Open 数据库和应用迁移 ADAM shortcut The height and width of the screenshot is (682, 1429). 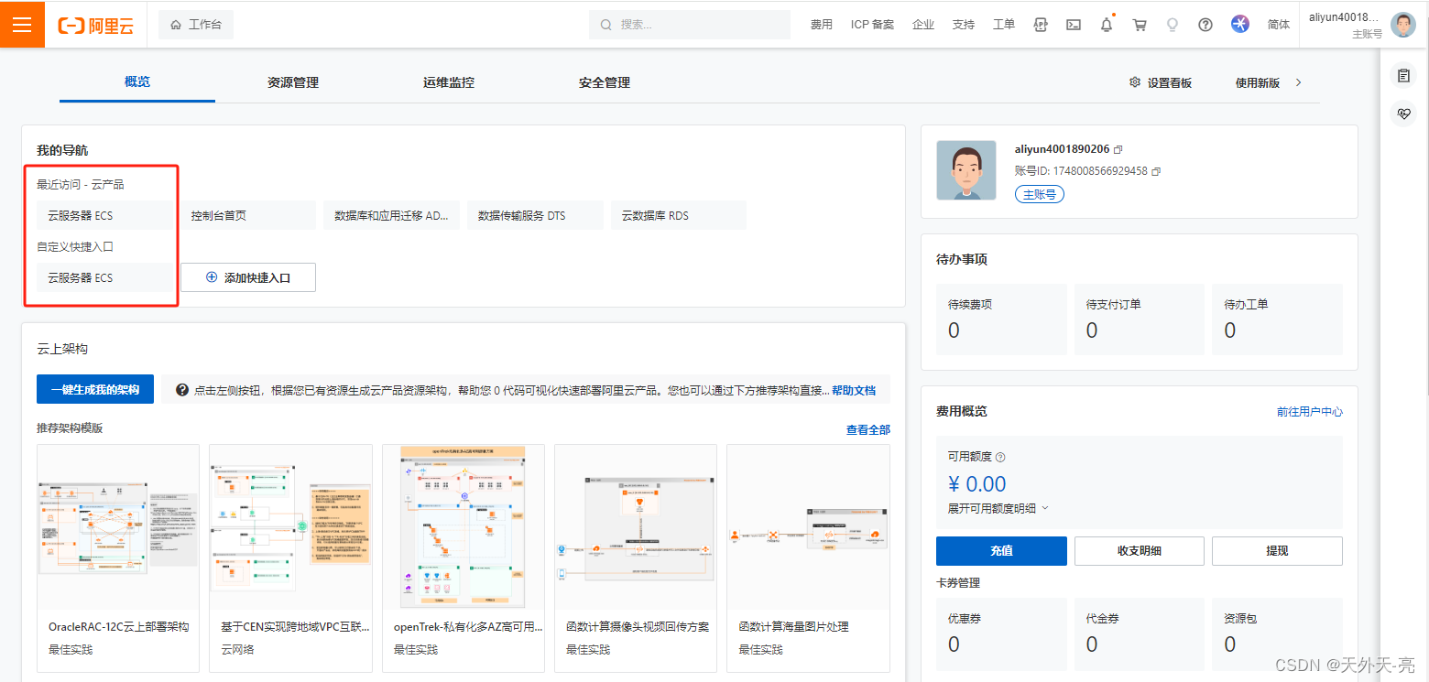click(391, 216)
